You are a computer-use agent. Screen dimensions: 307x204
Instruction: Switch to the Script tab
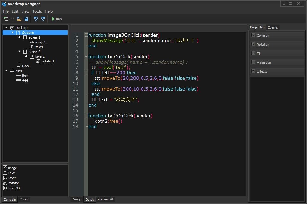[89, 199]
